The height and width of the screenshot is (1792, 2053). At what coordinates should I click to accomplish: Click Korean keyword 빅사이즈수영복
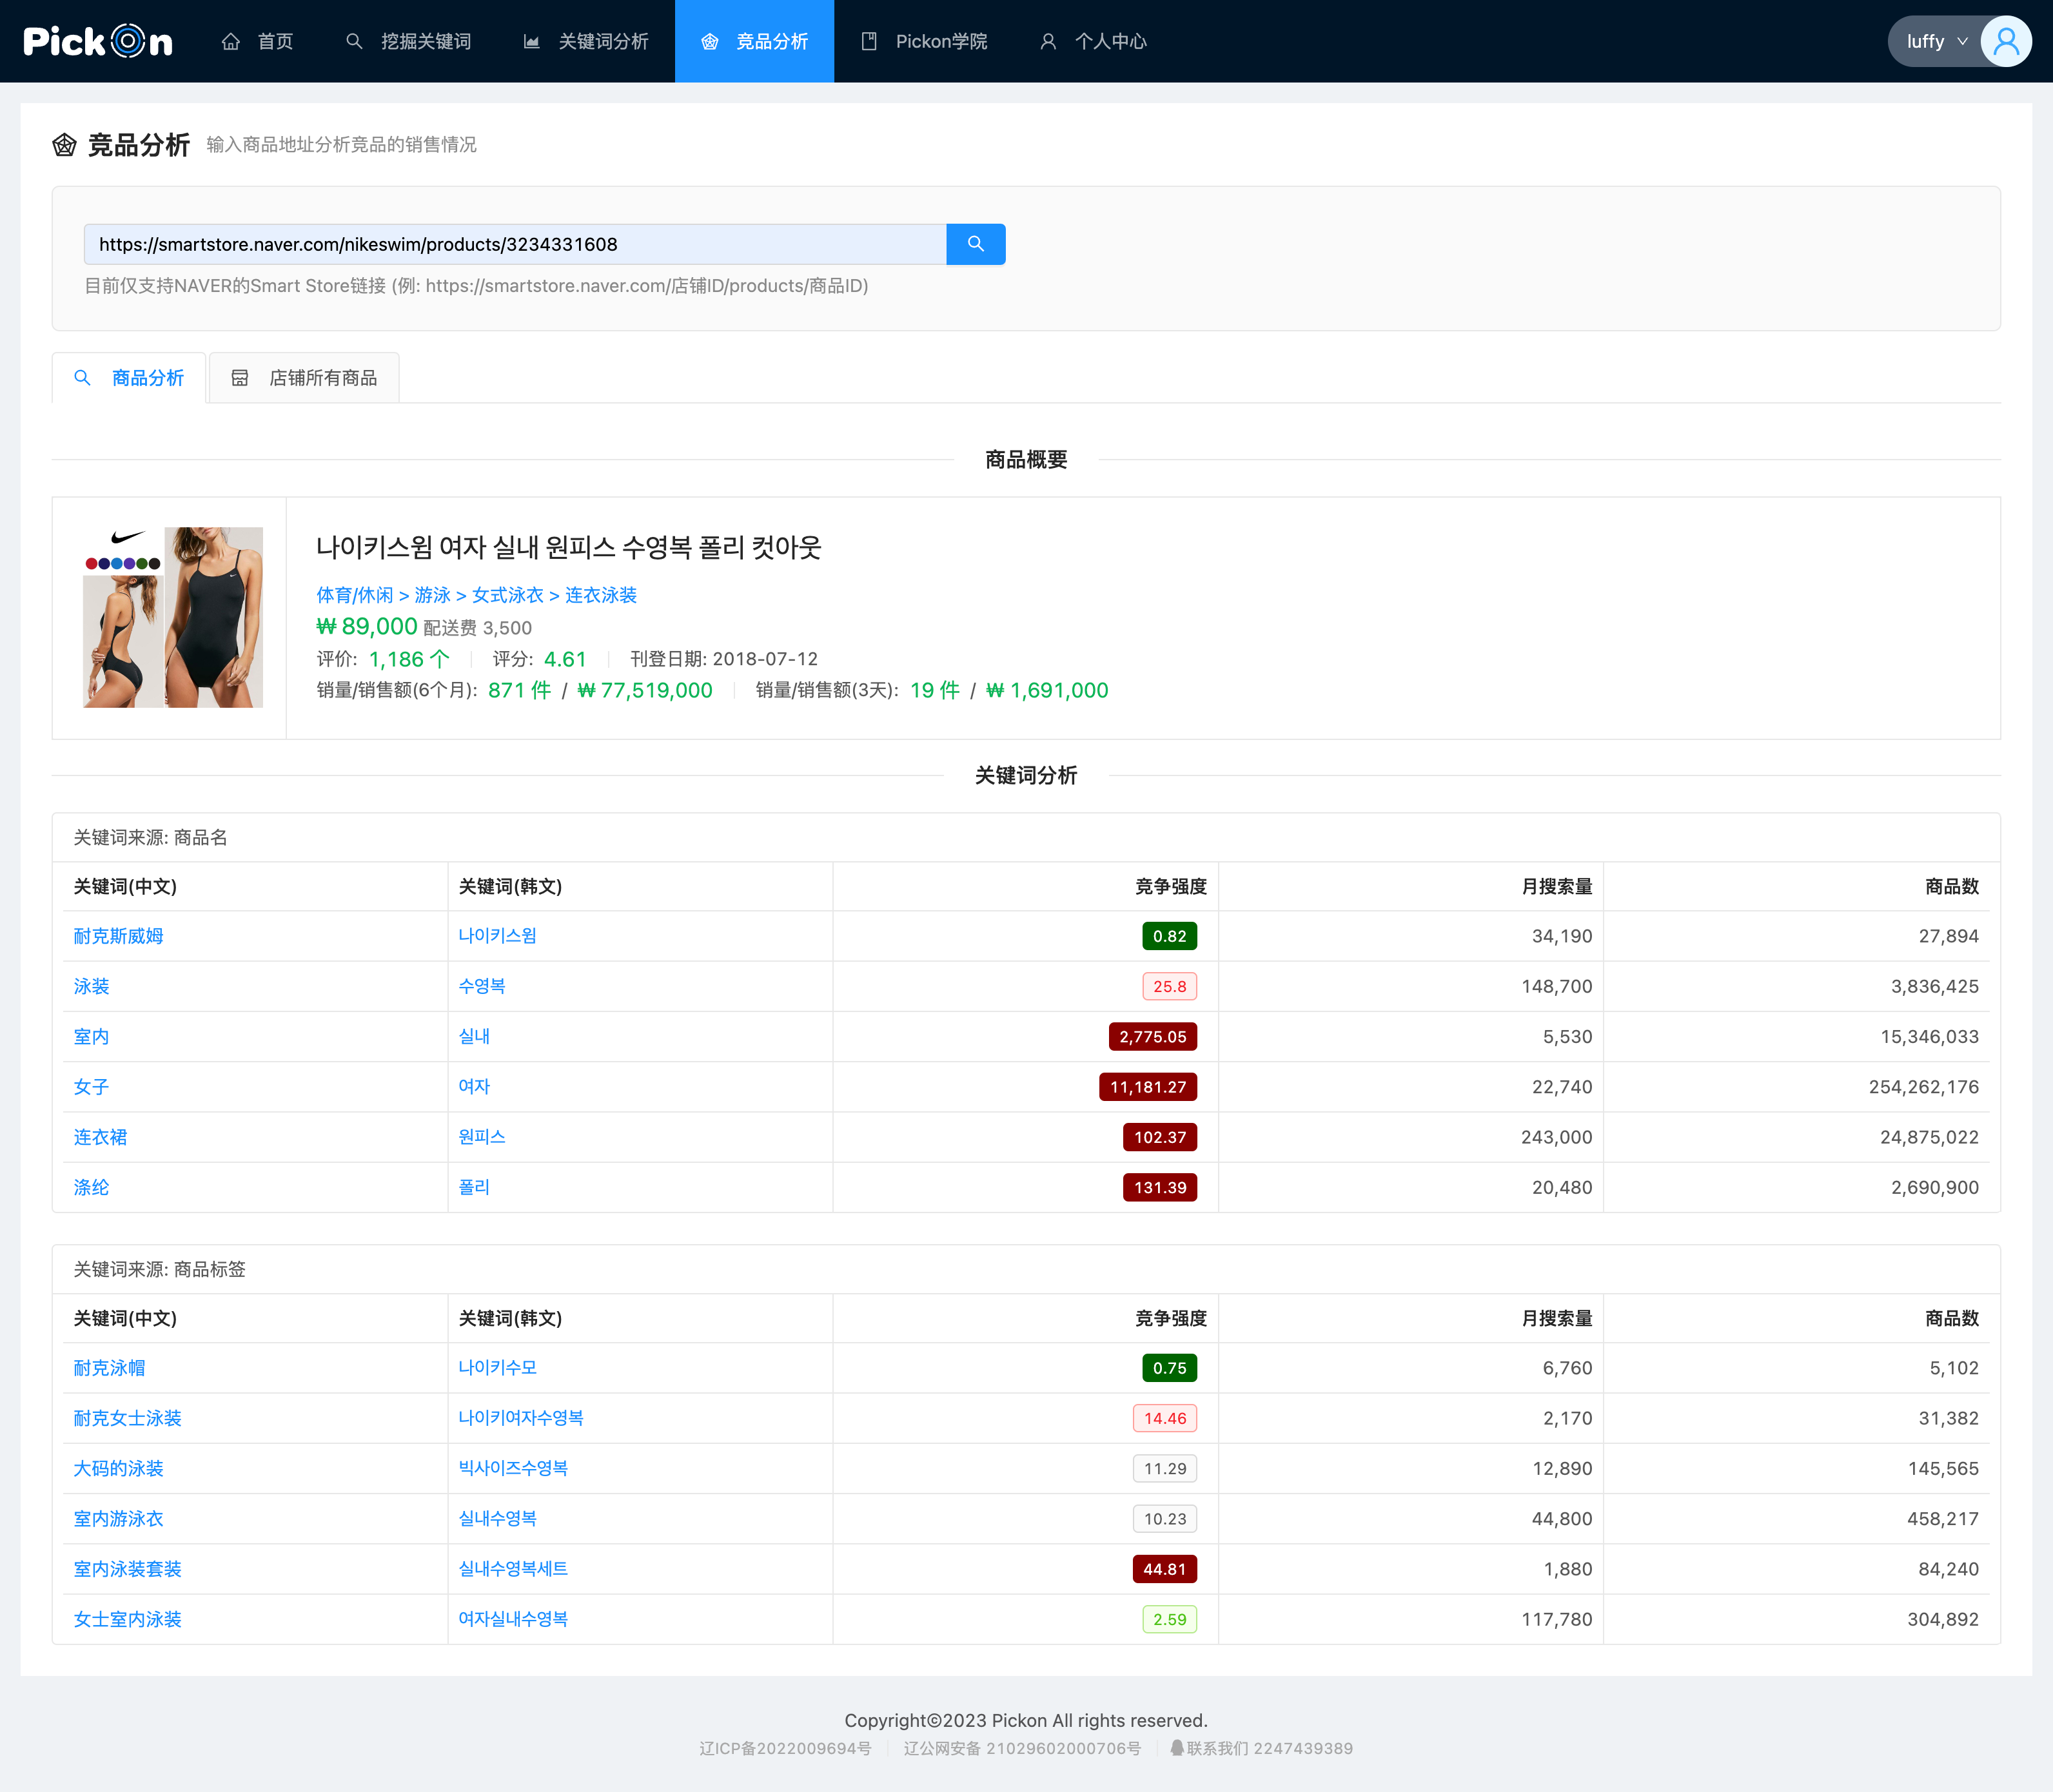513,1469
